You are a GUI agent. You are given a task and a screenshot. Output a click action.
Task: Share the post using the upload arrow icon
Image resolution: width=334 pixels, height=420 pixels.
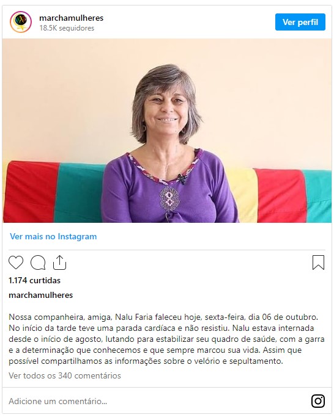coord(59,262)
